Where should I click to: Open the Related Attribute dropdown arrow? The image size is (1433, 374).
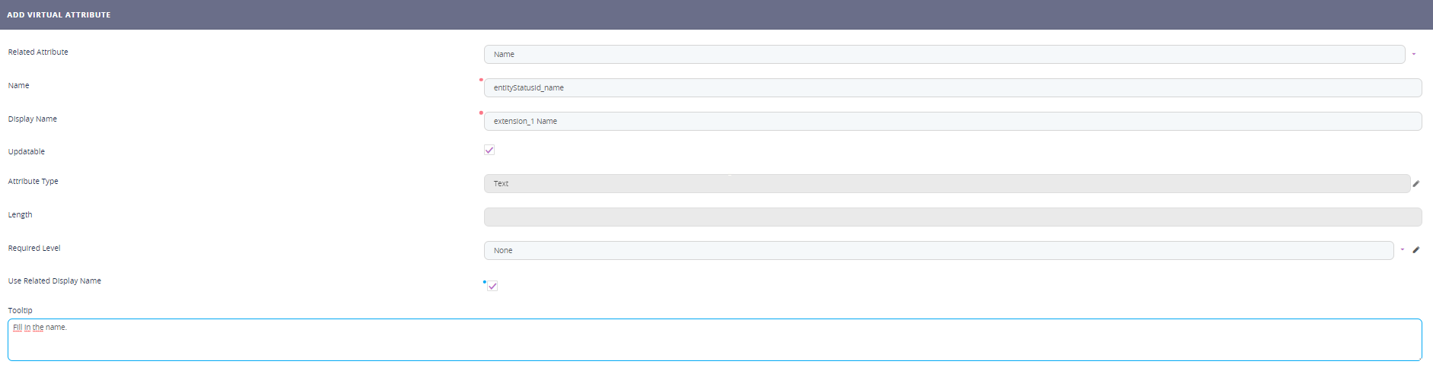coord(1413,55)
